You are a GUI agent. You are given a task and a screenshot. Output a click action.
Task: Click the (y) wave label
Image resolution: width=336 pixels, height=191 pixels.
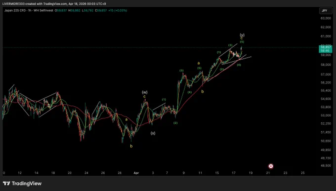coord(242,35)
